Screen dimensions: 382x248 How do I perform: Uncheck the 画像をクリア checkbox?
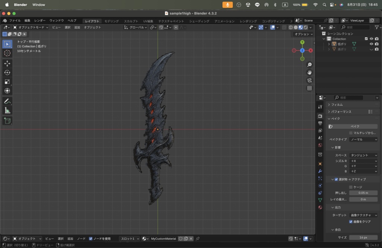(351, 221)
